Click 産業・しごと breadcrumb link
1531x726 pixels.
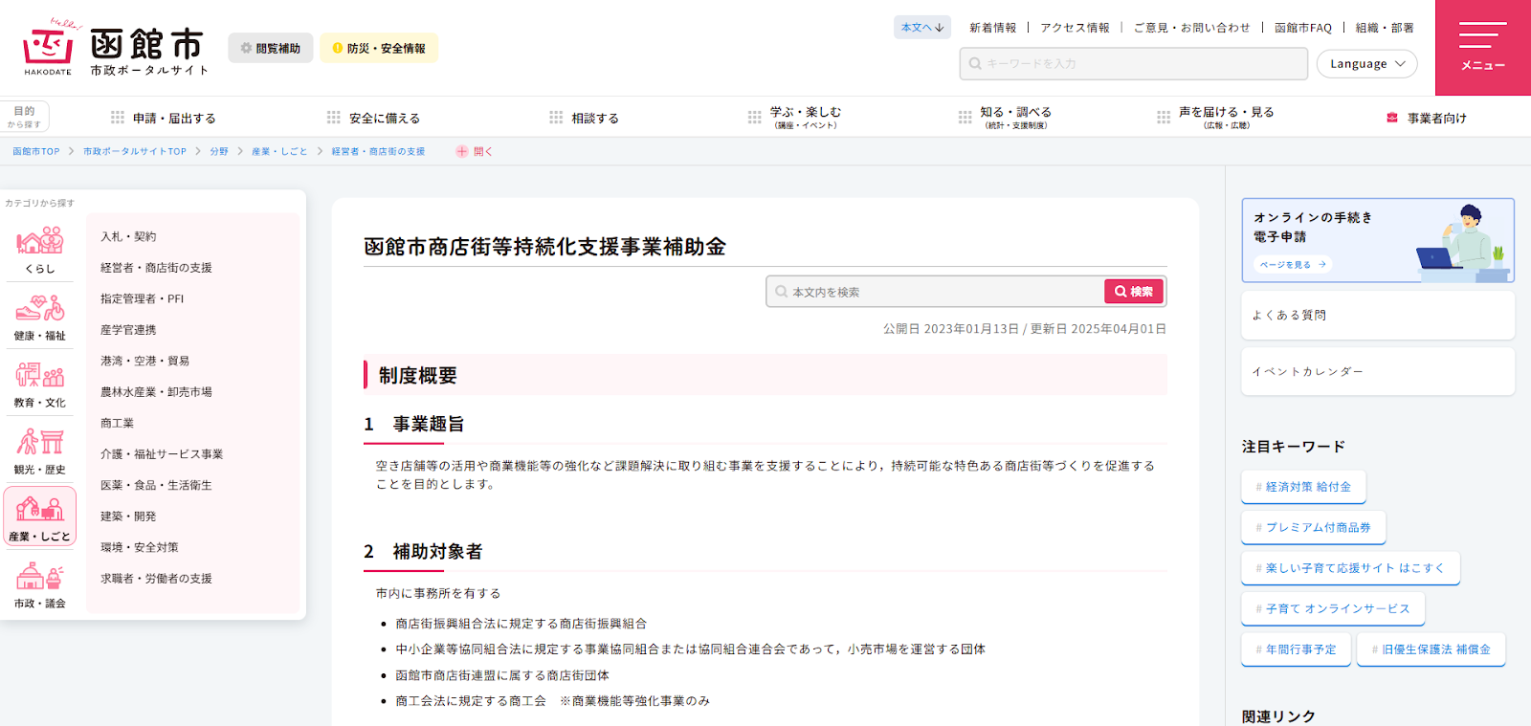pyautogui.click(x=279, y=151)
